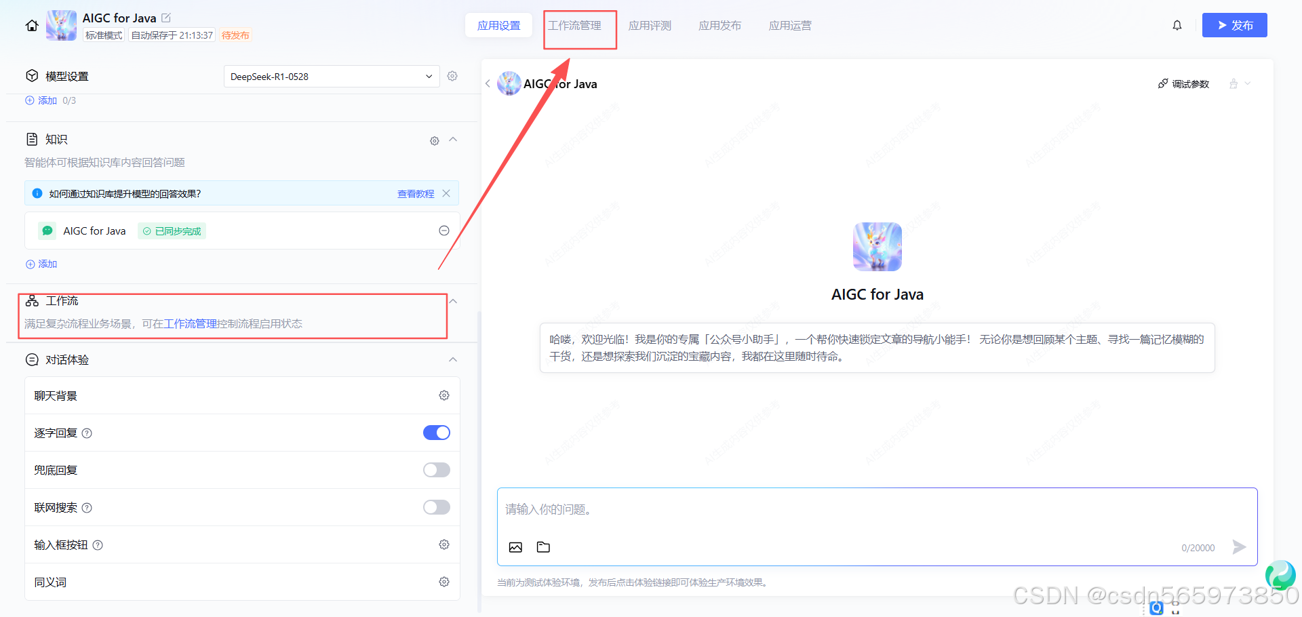This screenshot has width=1302, height=617.
Task: Open the DeepSeek-R1-0528 model dropdown
Action: [x=331, y=76]
